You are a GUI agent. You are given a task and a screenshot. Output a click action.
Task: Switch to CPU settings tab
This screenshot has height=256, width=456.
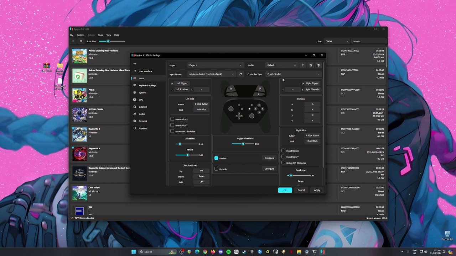(x=148, y=100)
